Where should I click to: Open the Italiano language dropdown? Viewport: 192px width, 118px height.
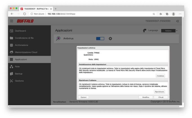tap(169, 31)
